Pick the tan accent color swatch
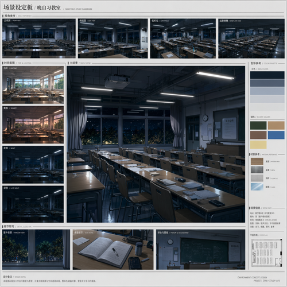 pos(276,125)
